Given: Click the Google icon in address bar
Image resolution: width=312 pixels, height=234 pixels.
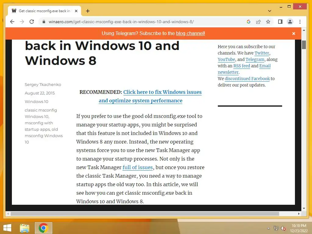Looking at the screenshot, I should (x=249, y=22).
